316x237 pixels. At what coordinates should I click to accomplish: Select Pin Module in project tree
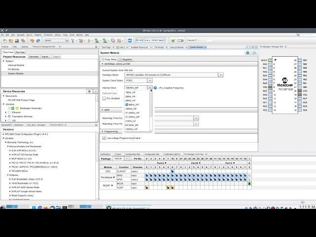13,69
